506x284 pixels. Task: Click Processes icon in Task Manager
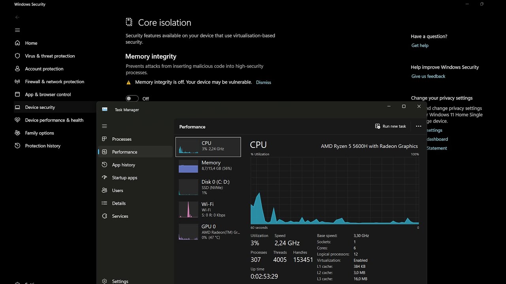pos(104,139)
